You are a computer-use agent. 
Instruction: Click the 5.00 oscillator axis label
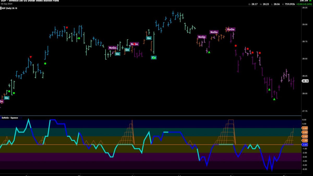point(304,124)
